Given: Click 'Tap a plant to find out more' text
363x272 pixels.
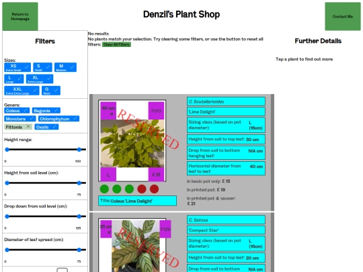Looking at the screenshot, I should click(304, 59).
